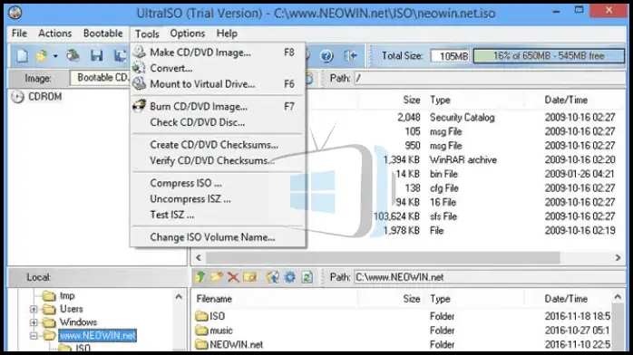Screen dimensions: 633x355
Task: Click the blue question mark Help icon
Action: (x=326, y=55)
